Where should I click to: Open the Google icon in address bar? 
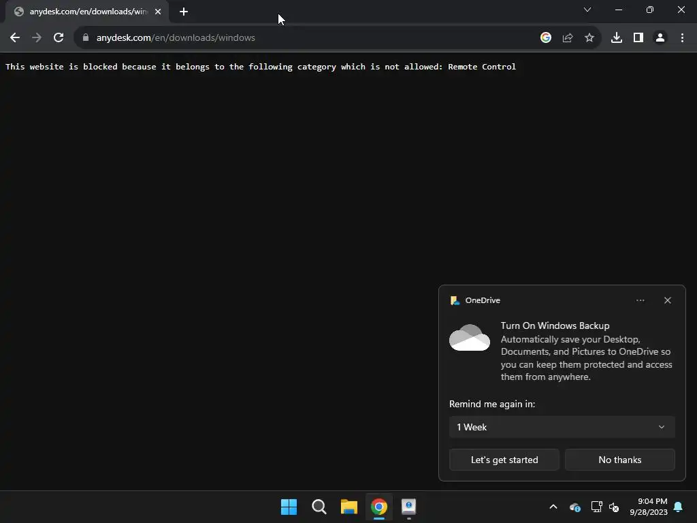tap(546, 38)
